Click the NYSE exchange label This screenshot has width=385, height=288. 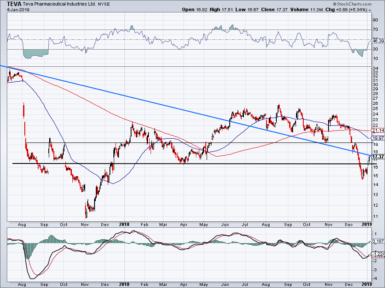104,4
